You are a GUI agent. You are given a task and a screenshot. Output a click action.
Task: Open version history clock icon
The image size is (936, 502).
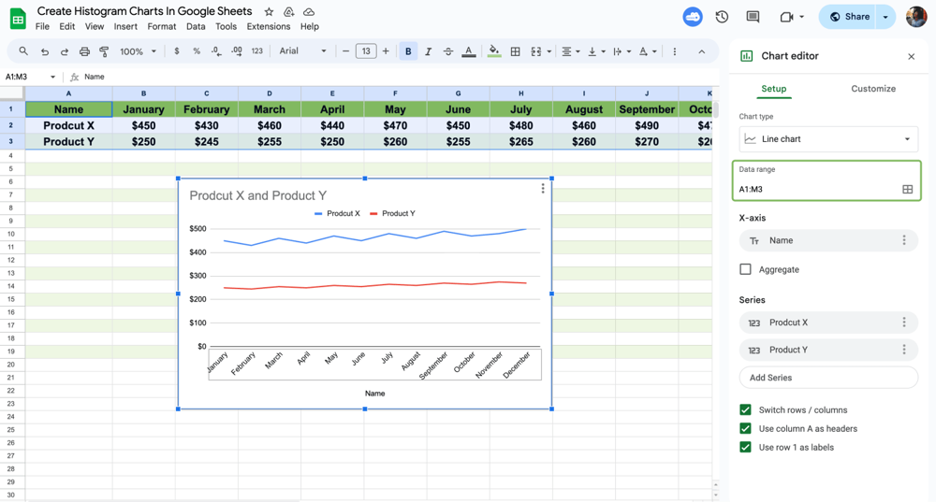(722, 17)
